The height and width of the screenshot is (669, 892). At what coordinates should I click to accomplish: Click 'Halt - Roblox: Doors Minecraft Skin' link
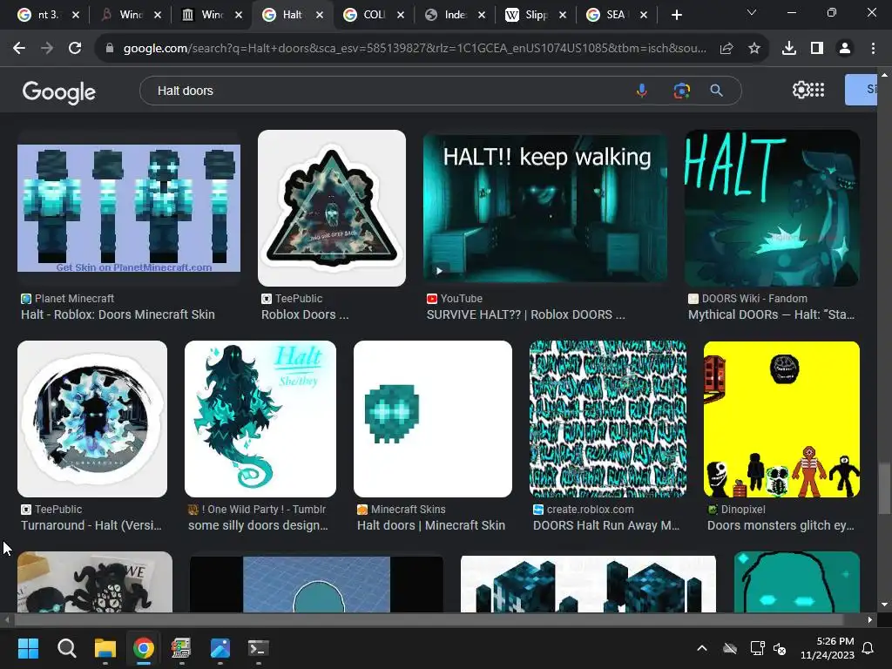click(x=118, y=314)
